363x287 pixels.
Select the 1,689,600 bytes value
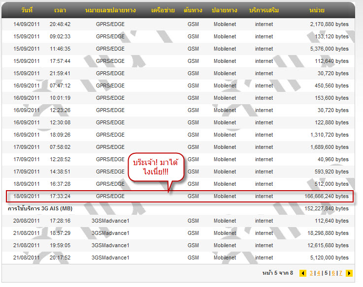[x=329, y=147]
